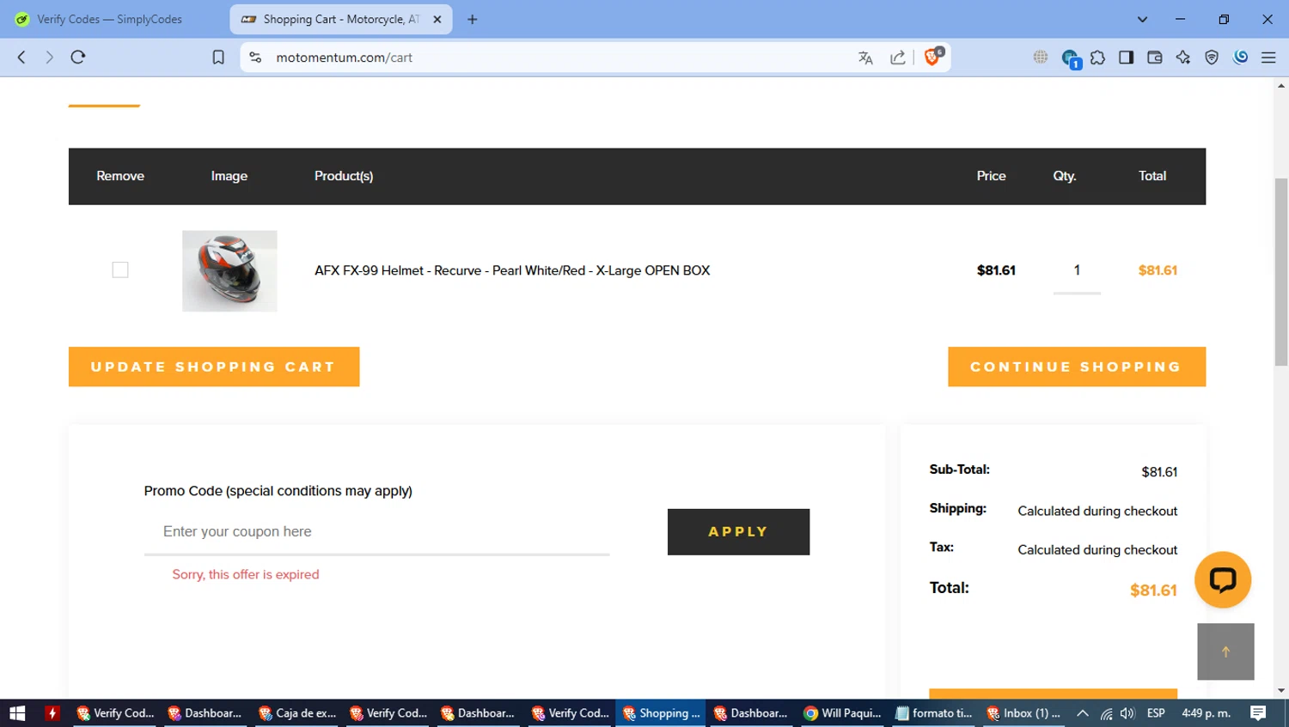Open Brave Shields lion icon
Screen dimensions: 1289x727
(x=932, y=57)
